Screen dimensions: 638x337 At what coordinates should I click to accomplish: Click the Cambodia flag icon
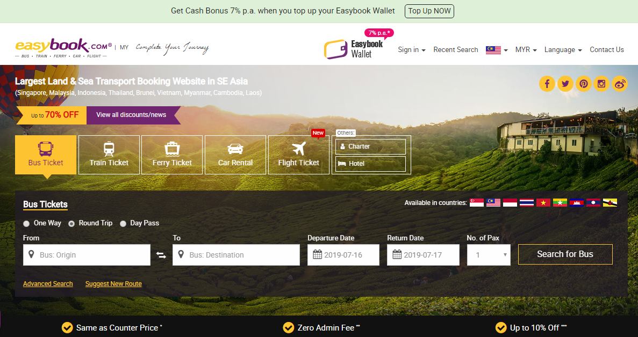point(577,203)
